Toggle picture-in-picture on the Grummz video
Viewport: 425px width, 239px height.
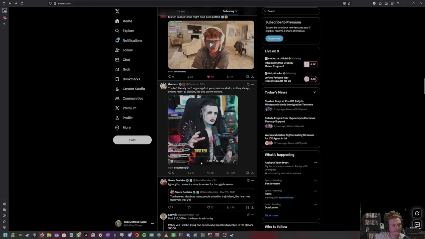click(231, 141)
